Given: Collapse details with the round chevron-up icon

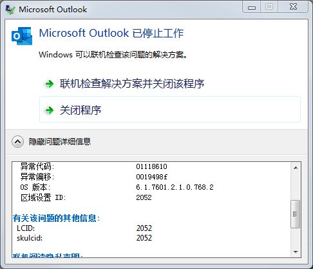Looking at the screenshot, I should 17,142.
